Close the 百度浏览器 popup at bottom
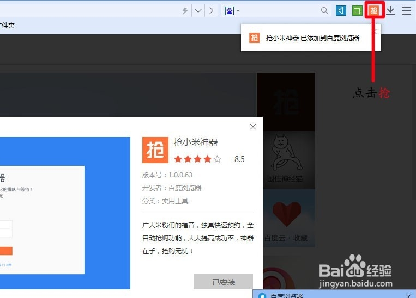 pos(408,295)
